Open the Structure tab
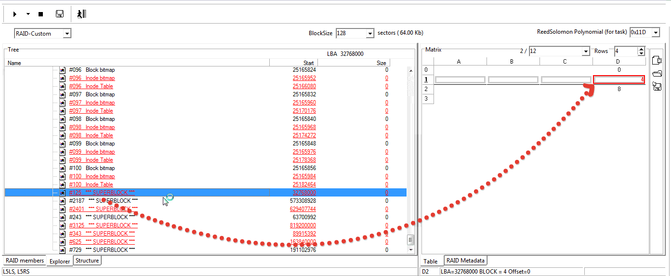Screen dimensions: 671x276 pyautogui.click(x=87, y=261)
